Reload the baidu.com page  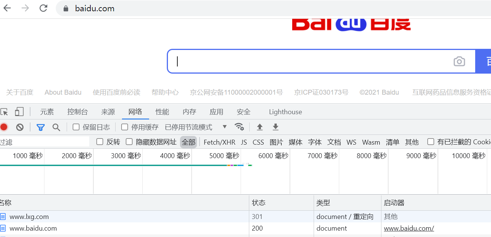point(44,8)
